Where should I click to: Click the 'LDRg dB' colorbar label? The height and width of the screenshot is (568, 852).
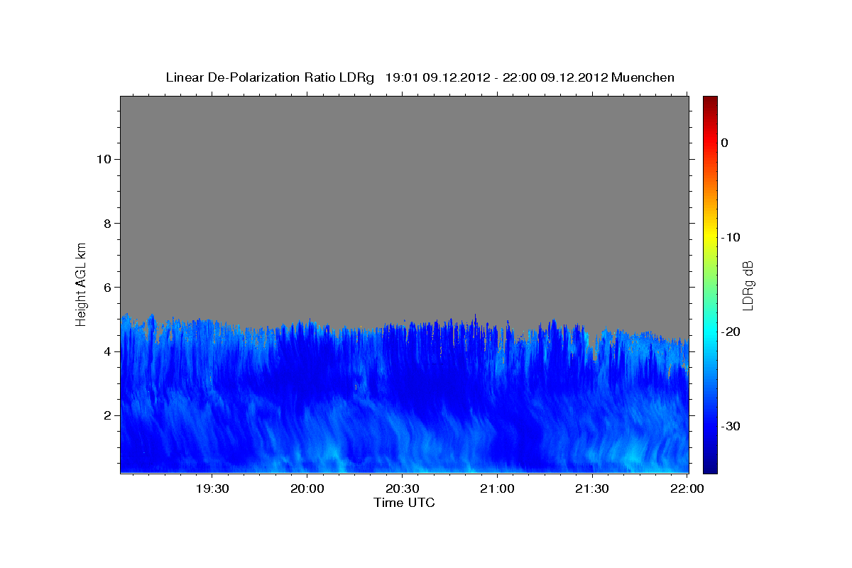[748, 285]
